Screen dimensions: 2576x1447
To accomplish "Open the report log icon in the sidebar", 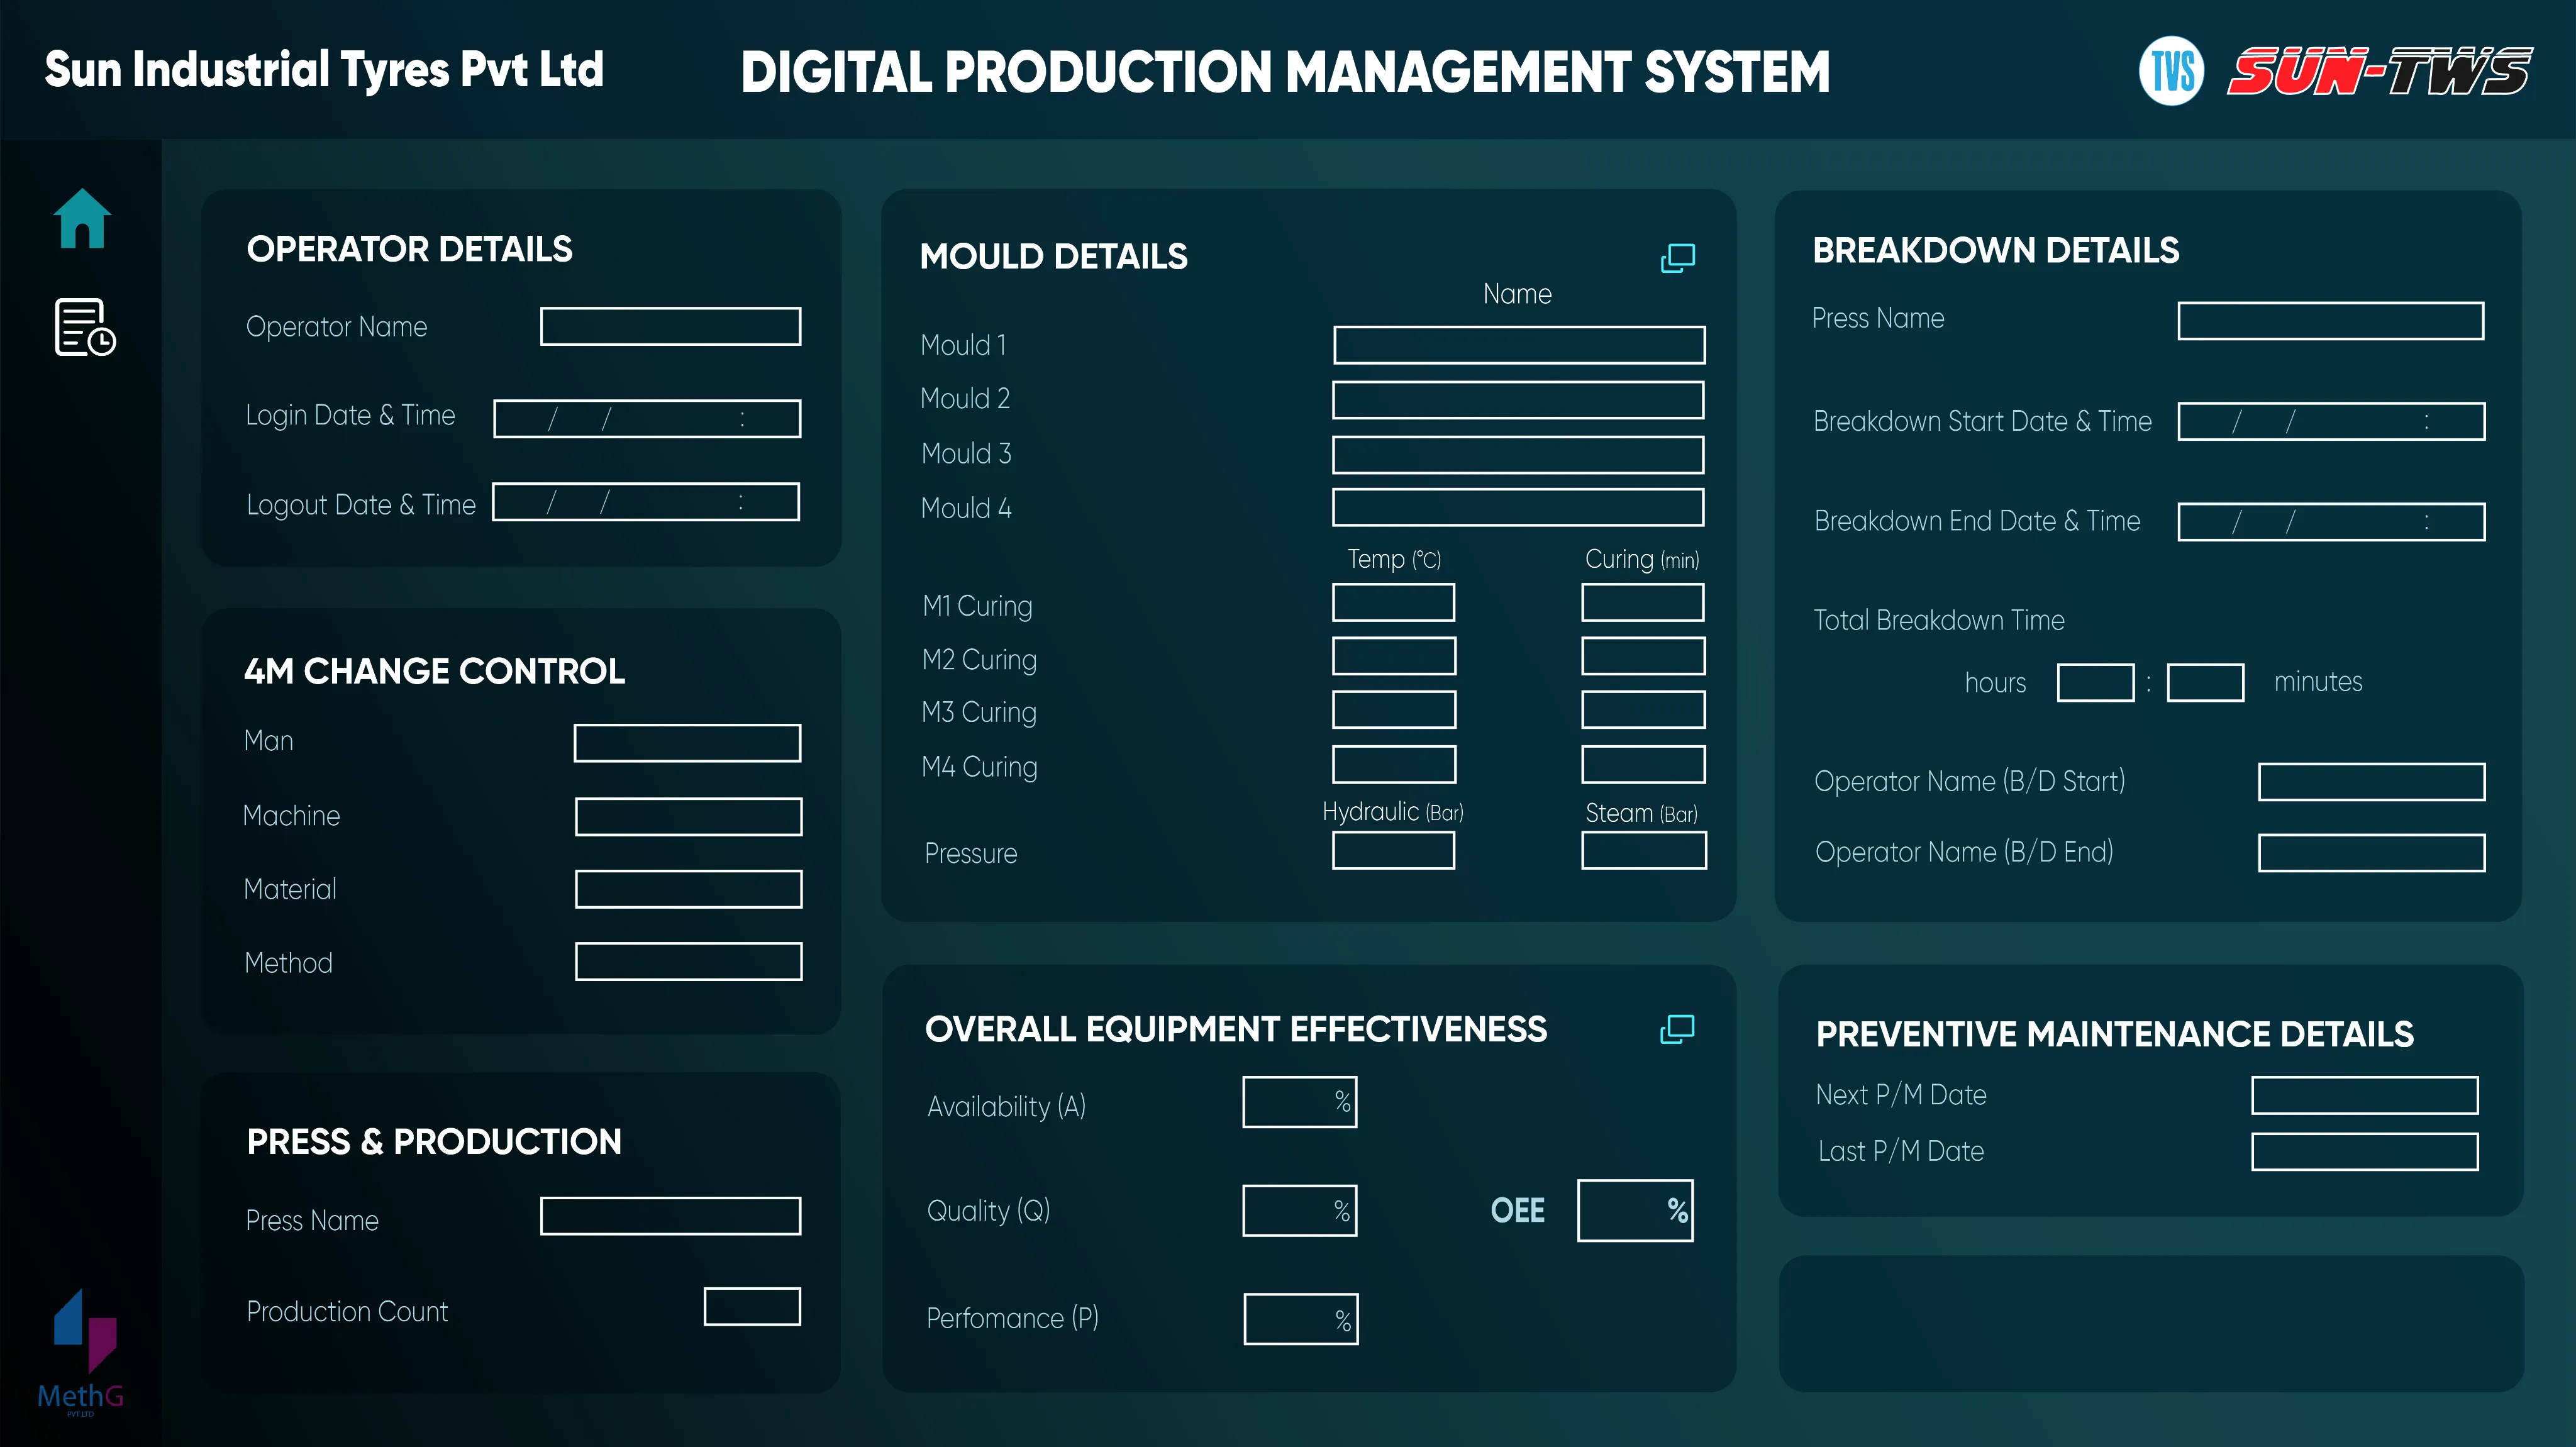I will (84, 327).
